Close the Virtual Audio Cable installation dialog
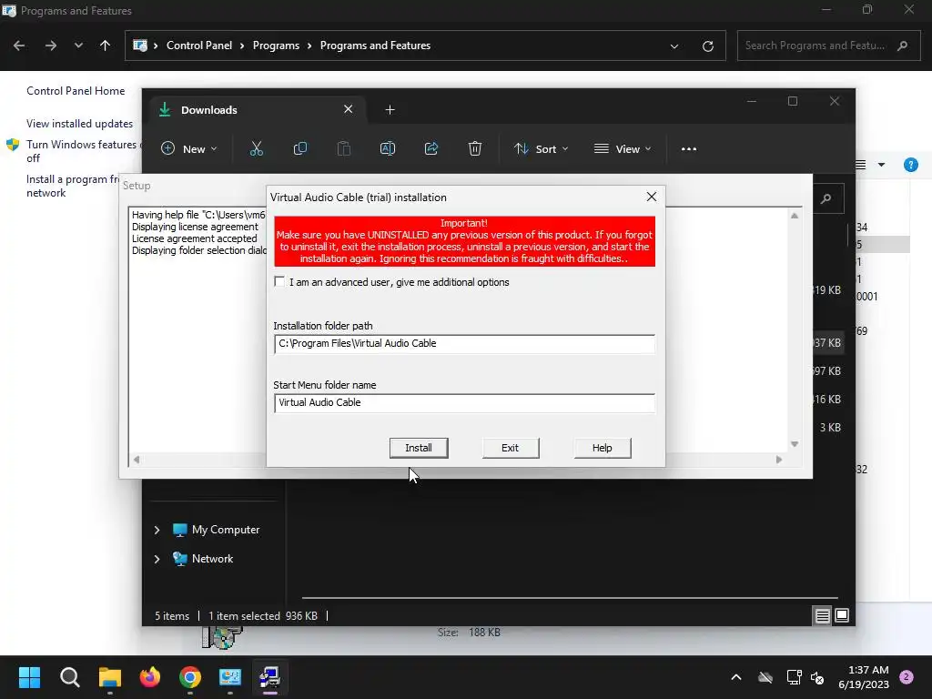This screenshot has height=699, width=932. [652, 197]
